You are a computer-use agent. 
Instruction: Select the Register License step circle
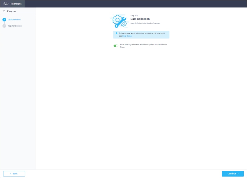tap(4, 26)
